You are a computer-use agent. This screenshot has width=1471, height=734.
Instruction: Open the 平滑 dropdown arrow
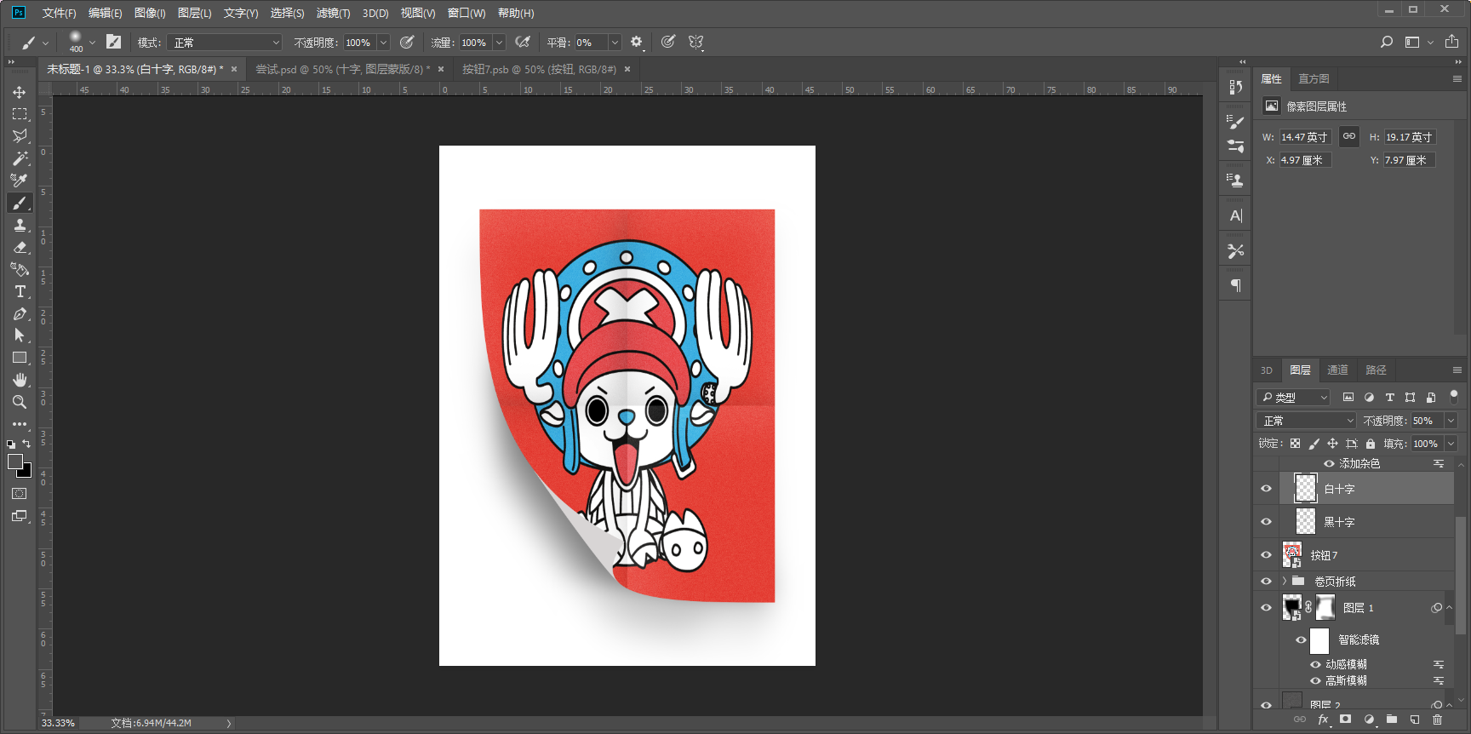point(615,43)
